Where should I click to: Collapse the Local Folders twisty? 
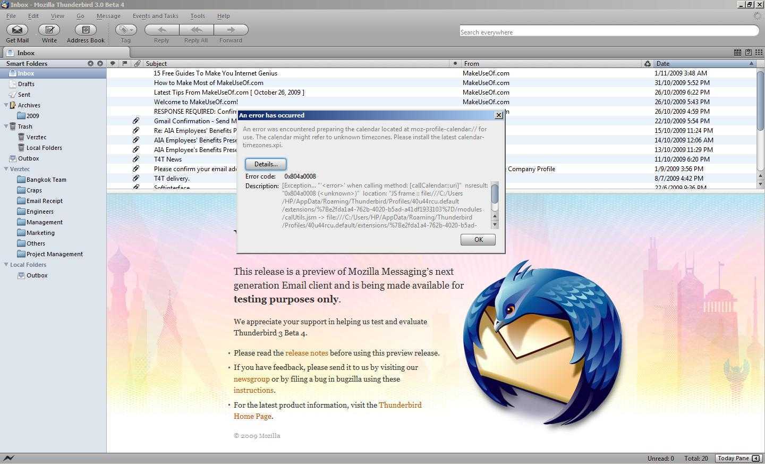click(6, 264)
